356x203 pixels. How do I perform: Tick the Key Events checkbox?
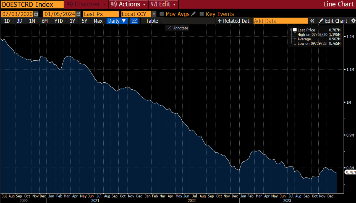point(202,14)
